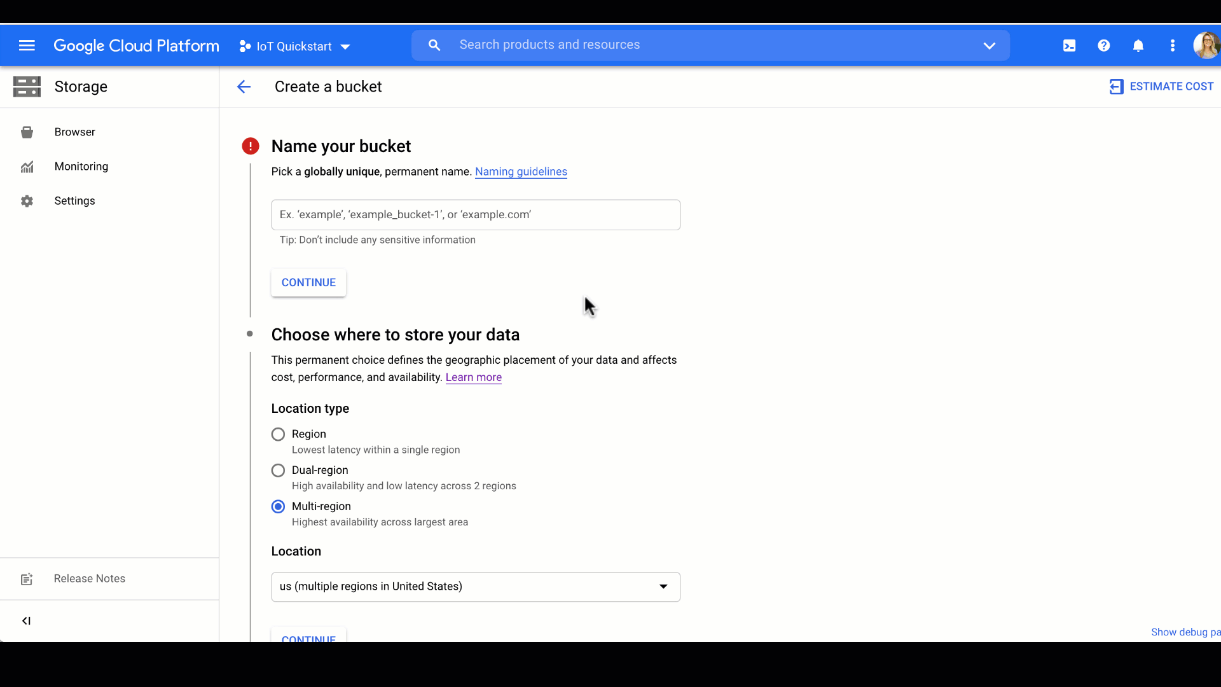Screen dimensions: 1221x687
Task: Go back using the left arrow
Action: (244, 87)
